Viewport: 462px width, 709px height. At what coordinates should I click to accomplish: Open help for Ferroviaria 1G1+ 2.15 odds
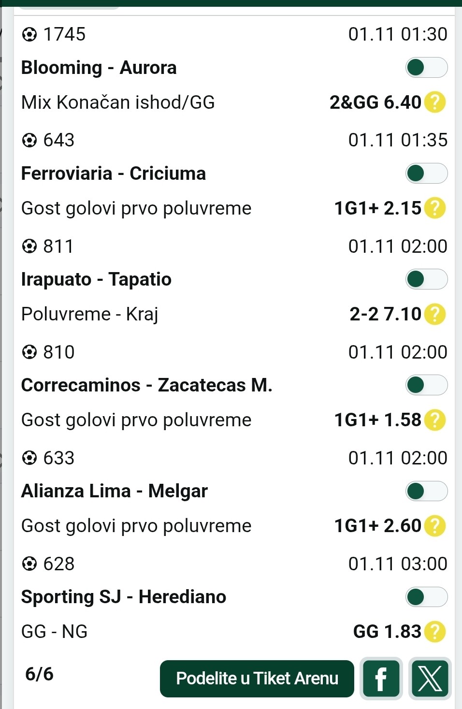[x=434, y=208]
